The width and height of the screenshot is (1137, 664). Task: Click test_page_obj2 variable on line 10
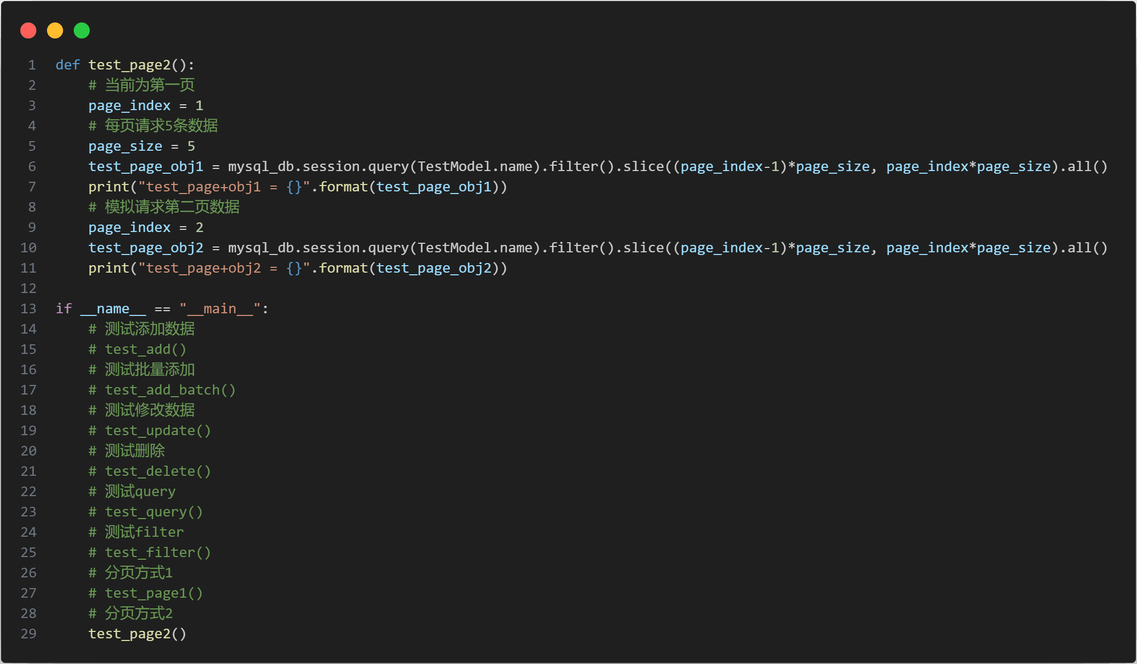pyautogui.click(x=145, y=248)
